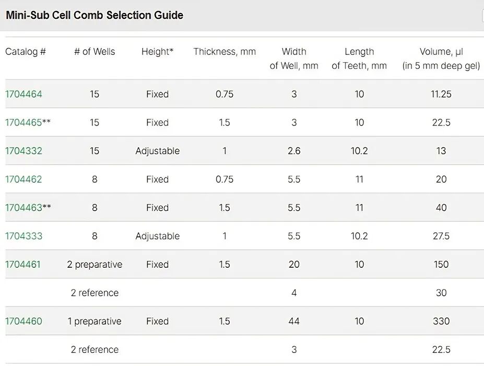The height and width of the screenshot is (366, 484).
Task: Open the 1704333 catalog item
Action: tap(23, 236)
